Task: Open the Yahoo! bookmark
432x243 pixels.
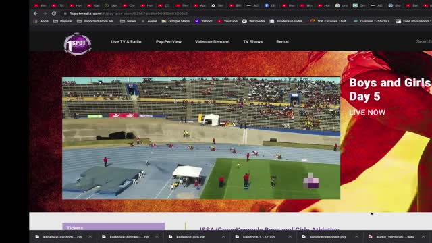Action: [204, 21]
